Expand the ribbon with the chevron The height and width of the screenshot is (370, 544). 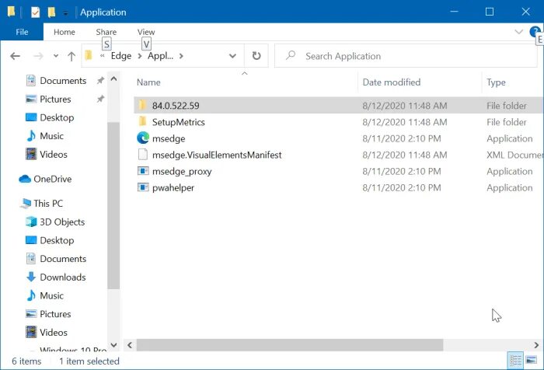[x=518, y=32]
